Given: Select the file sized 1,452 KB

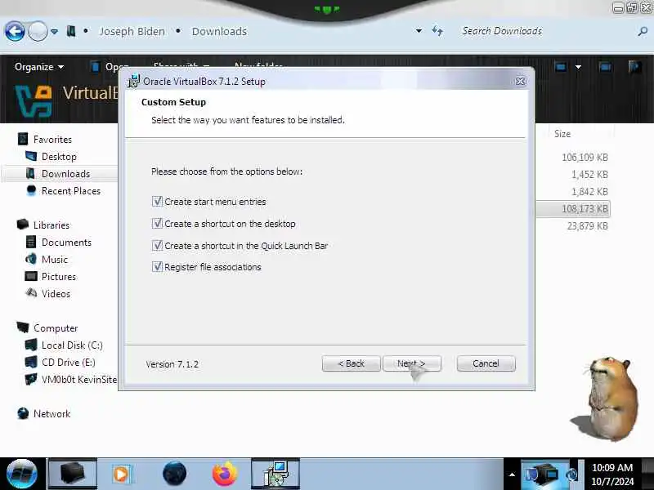Looking at the screenshot, I should pyautogui.click(x=589, y=175).
